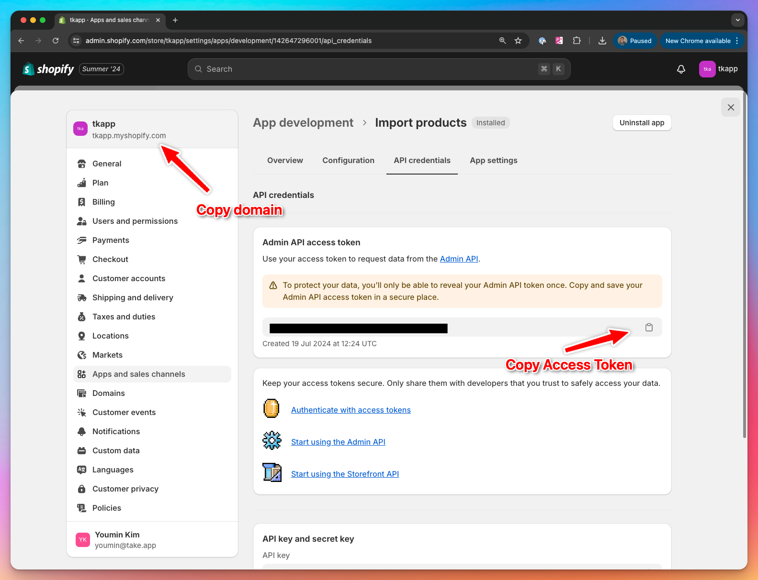Click the site info icon in address bar
Image resolution: width=758 pixels, height=580 pixels.
click(x=76, y=41)
